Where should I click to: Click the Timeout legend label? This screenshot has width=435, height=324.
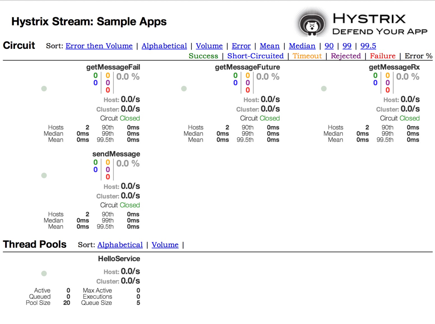pos(307,56)
